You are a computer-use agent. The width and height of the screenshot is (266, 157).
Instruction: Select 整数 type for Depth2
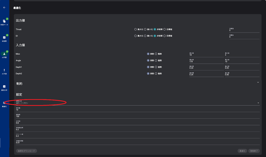point(156,73)
